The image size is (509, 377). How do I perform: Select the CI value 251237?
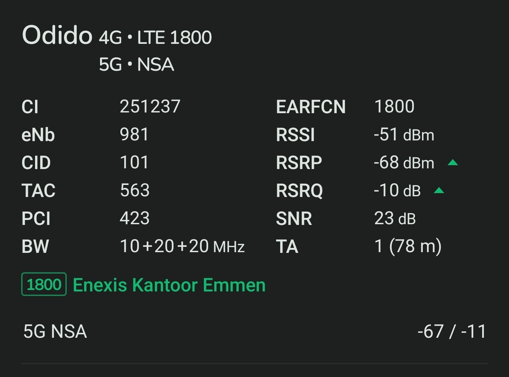pyautogui.click(x=150, y=106)
